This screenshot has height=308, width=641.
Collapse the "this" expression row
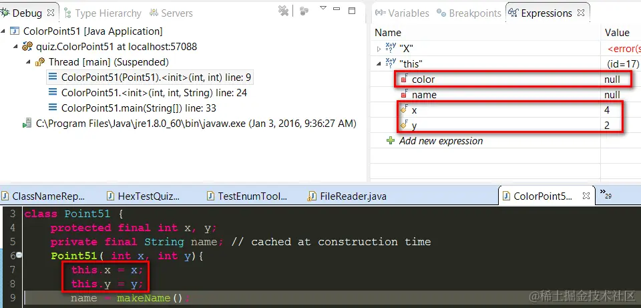[x=379, y=64]
